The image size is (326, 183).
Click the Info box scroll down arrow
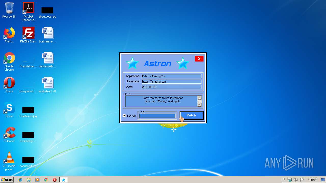[199, 104]
